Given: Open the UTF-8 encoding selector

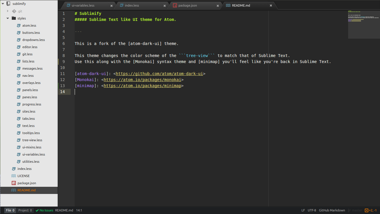Looking at the screenshot, I should (312, 210).
